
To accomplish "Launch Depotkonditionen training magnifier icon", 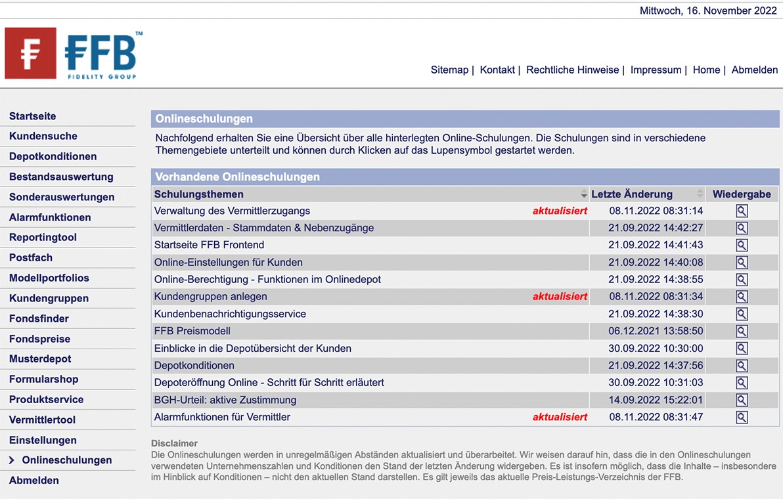I will (x=742, y=366).
